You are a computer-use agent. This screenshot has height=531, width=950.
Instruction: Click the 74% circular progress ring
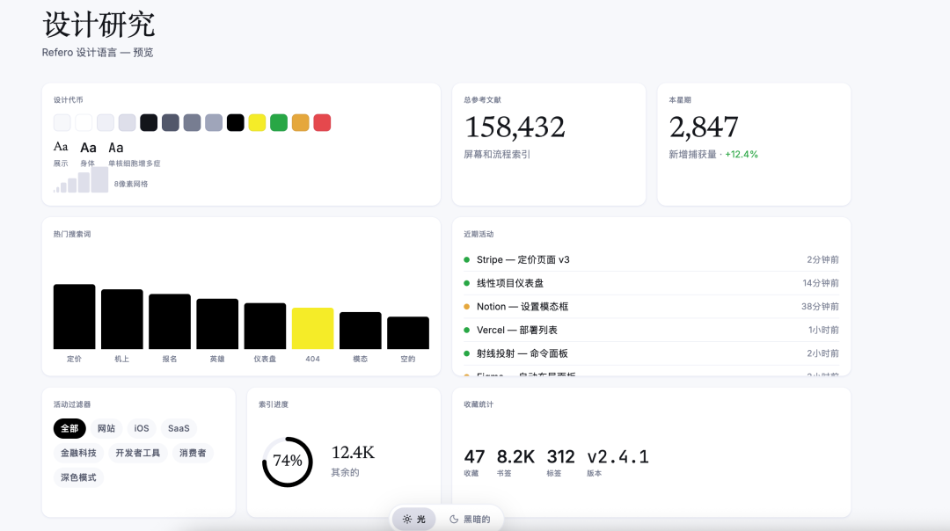coord(287,462)
